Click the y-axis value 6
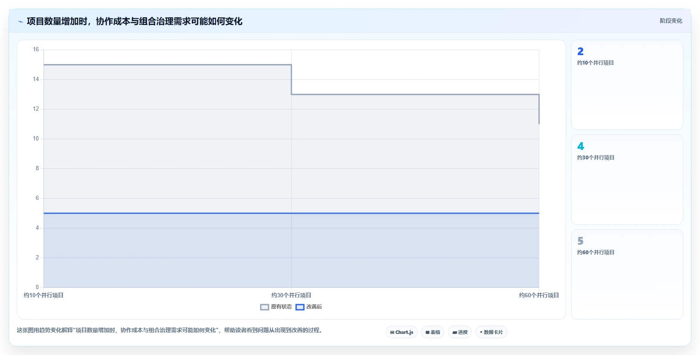The height and width of the screenshot is (355, 700). click(x=37, y=198)
